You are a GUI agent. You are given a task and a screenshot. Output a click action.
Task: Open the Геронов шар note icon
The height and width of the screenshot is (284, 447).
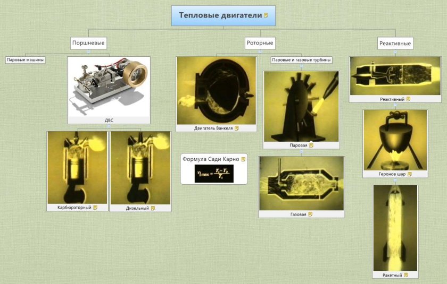click(x=410, y=174)
